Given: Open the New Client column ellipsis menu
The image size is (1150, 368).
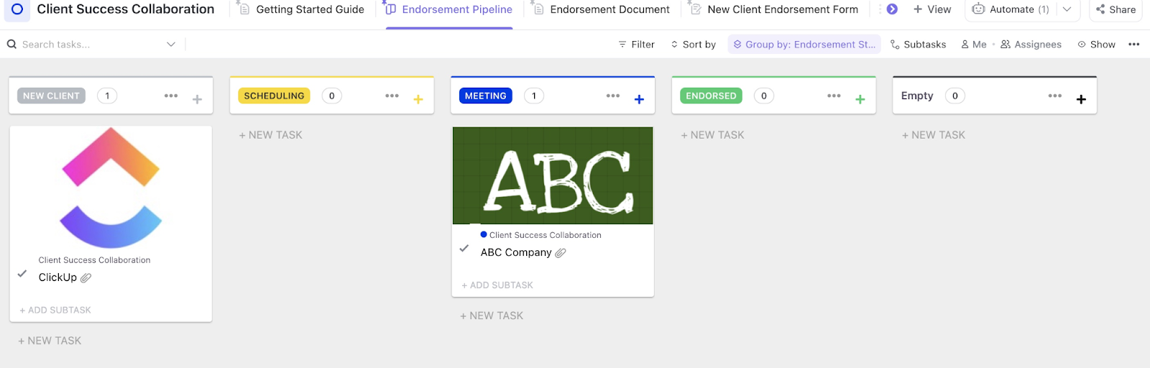Looking at the screenshot, I should point(171,96).
